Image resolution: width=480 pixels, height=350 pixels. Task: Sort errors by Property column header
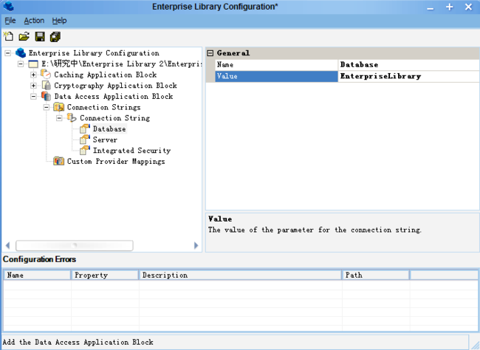point(105,275)
